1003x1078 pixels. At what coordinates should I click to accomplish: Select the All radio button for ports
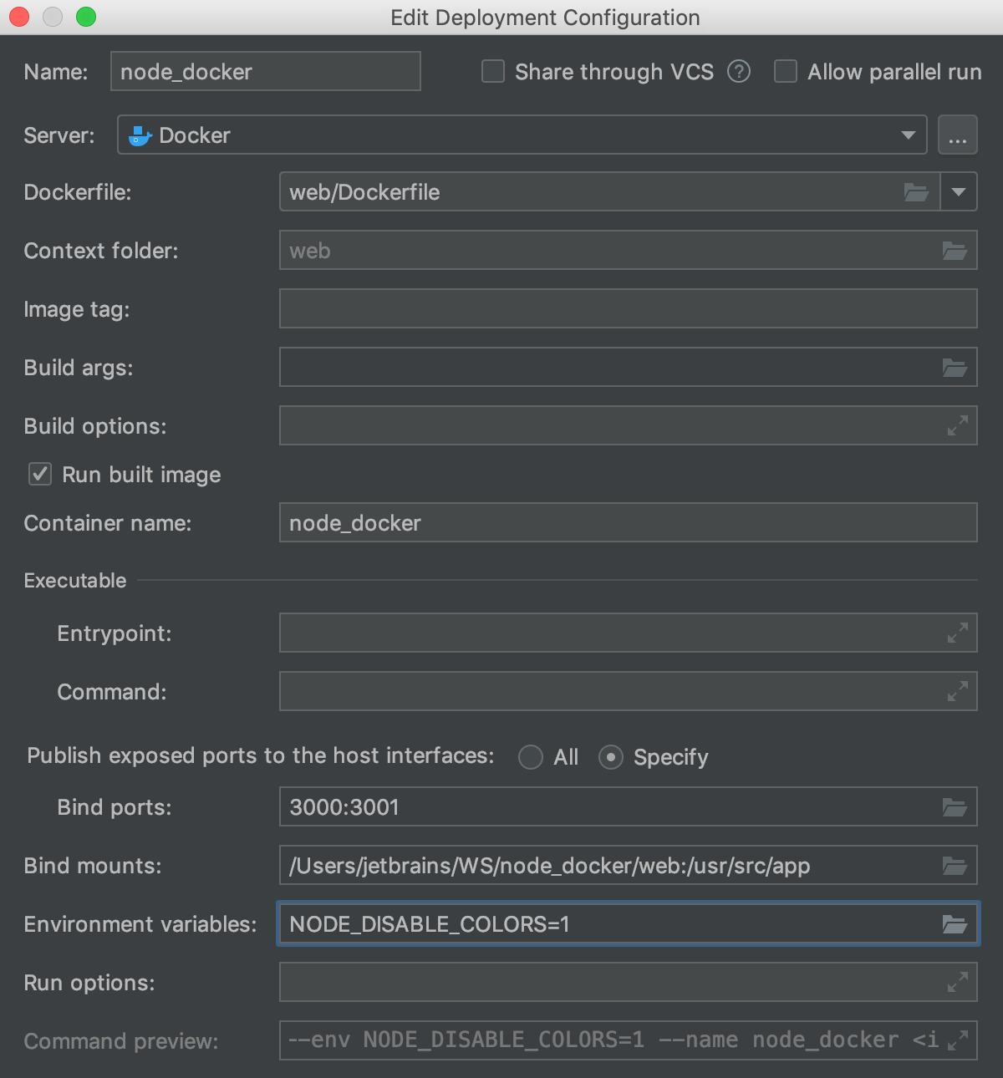pyautogui.click(x=531, y=757)
